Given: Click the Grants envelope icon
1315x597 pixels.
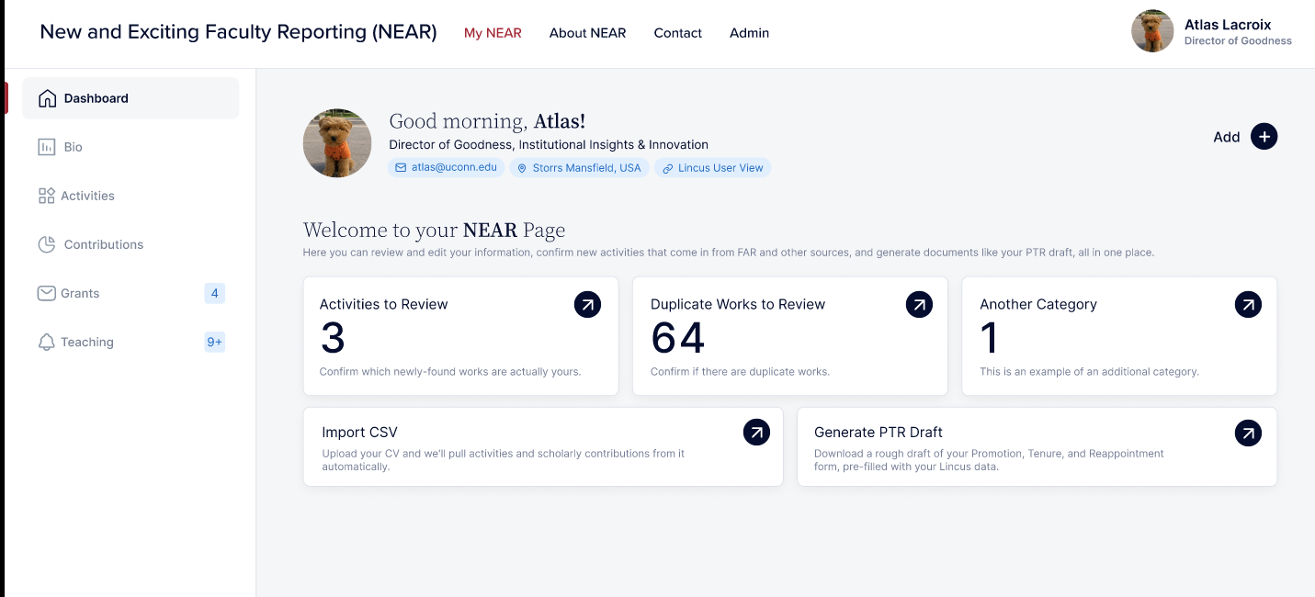Looking at the screenshot, I should [x=46, y=293].
